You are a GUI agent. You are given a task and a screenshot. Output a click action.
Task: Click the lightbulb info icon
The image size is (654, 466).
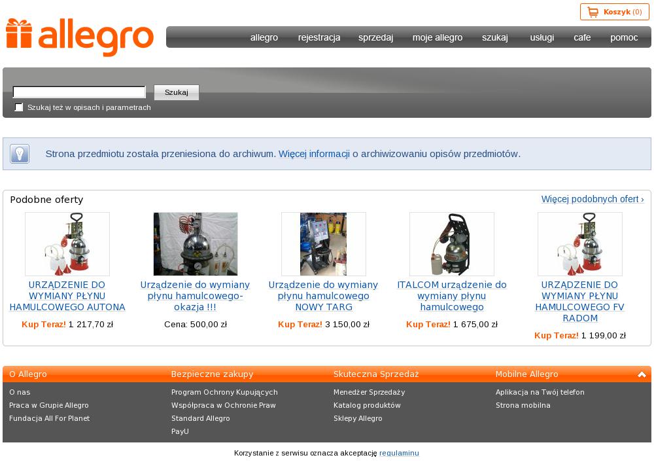tap(20, 154)
